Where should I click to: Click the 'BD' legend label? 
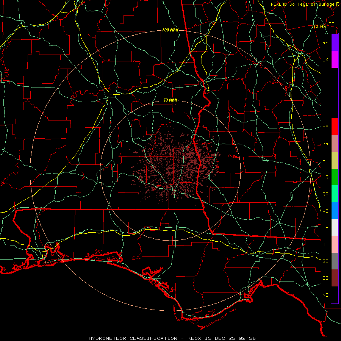point(325,161)
